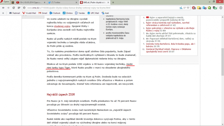This screenshot has width=224, height=126.
Task: Click the 'kapitulácia Nemecka bola' bullet text
Action: (x=117, y=24)
